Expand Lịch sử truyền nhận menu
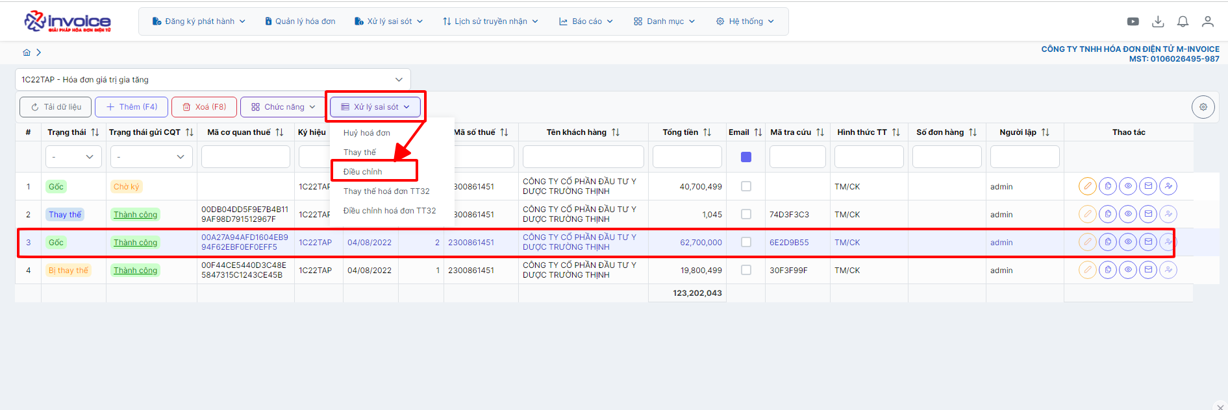This screenshot has height=410, width=1228. tap(490, 21)
